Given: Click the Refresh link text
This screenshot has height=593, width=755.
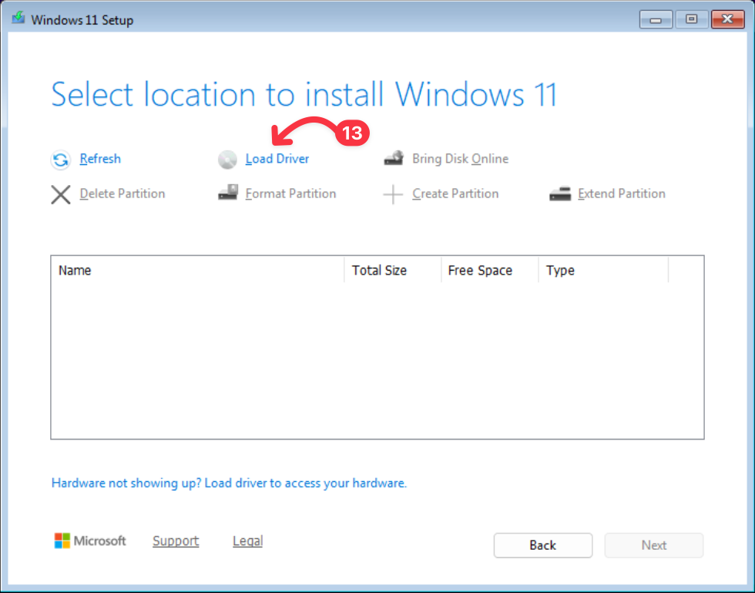Looking at the screenshot, I should click(x=100, y=159).
